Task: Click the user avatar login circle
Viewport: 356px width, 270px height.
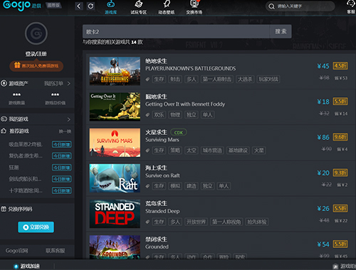Action: pos(36,33)
